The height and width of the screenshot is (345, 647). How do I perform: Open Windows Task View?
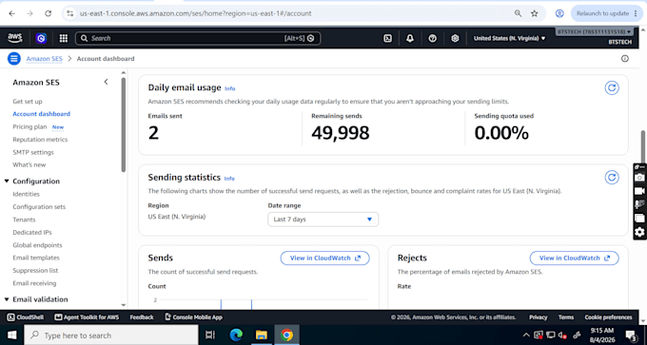pos(210,335)
